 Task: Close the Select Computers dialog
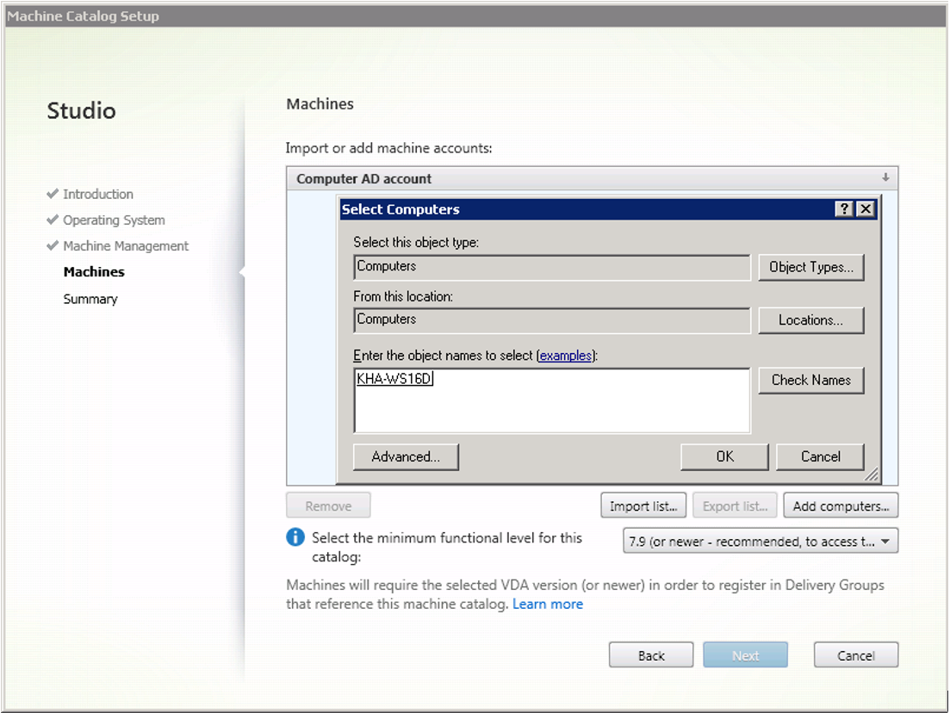coord(866,209)
